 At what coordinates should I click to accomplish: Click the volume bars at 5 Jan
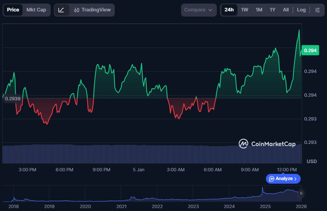click(139, 154)
